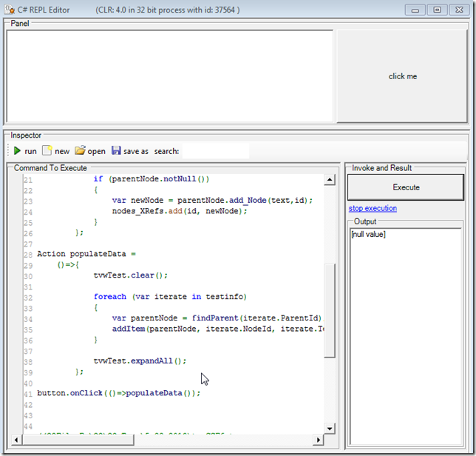Click the new file page icon
Viewport: 476px width, 456px height.
tap(47, 150)
